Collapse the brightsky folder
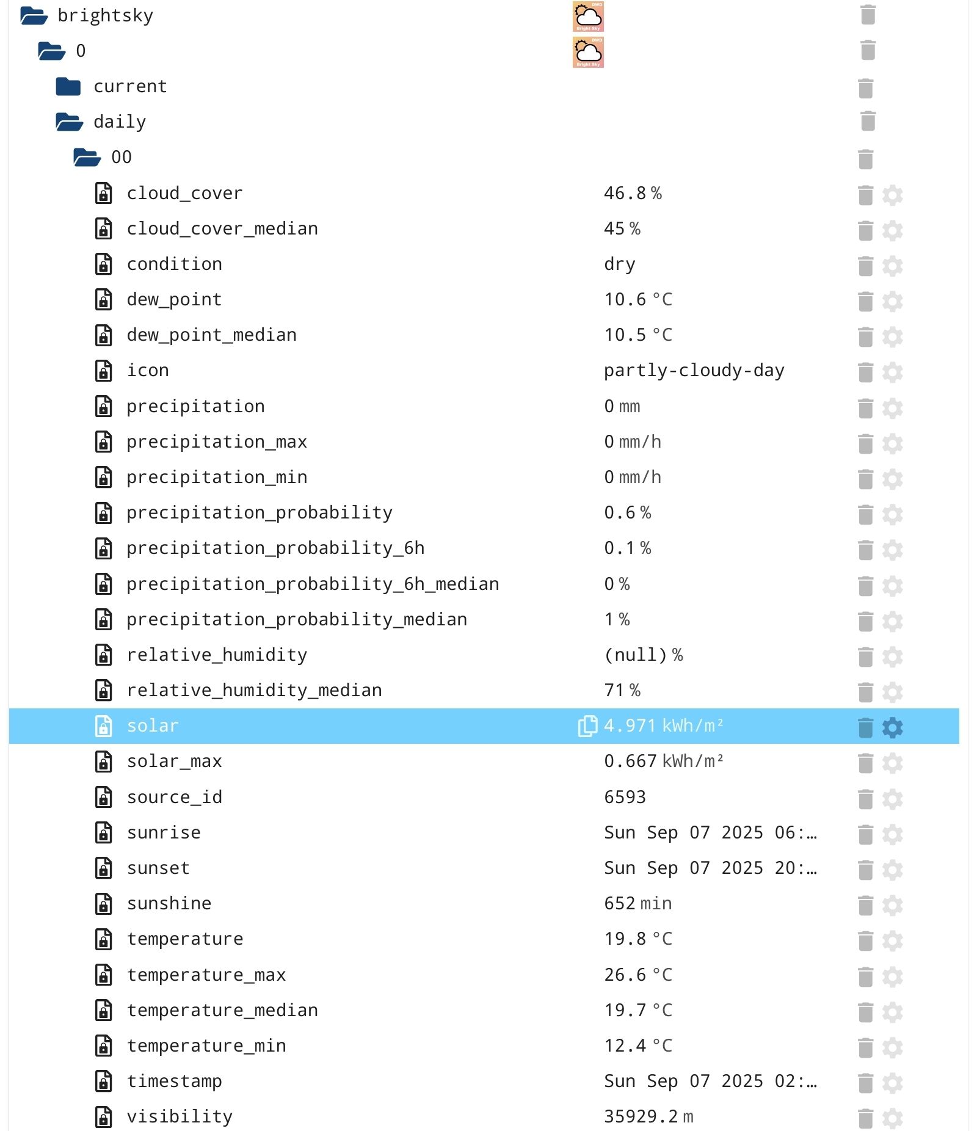Image resolution: width=977 pixels, height=1131 pixels. (34, 16)
